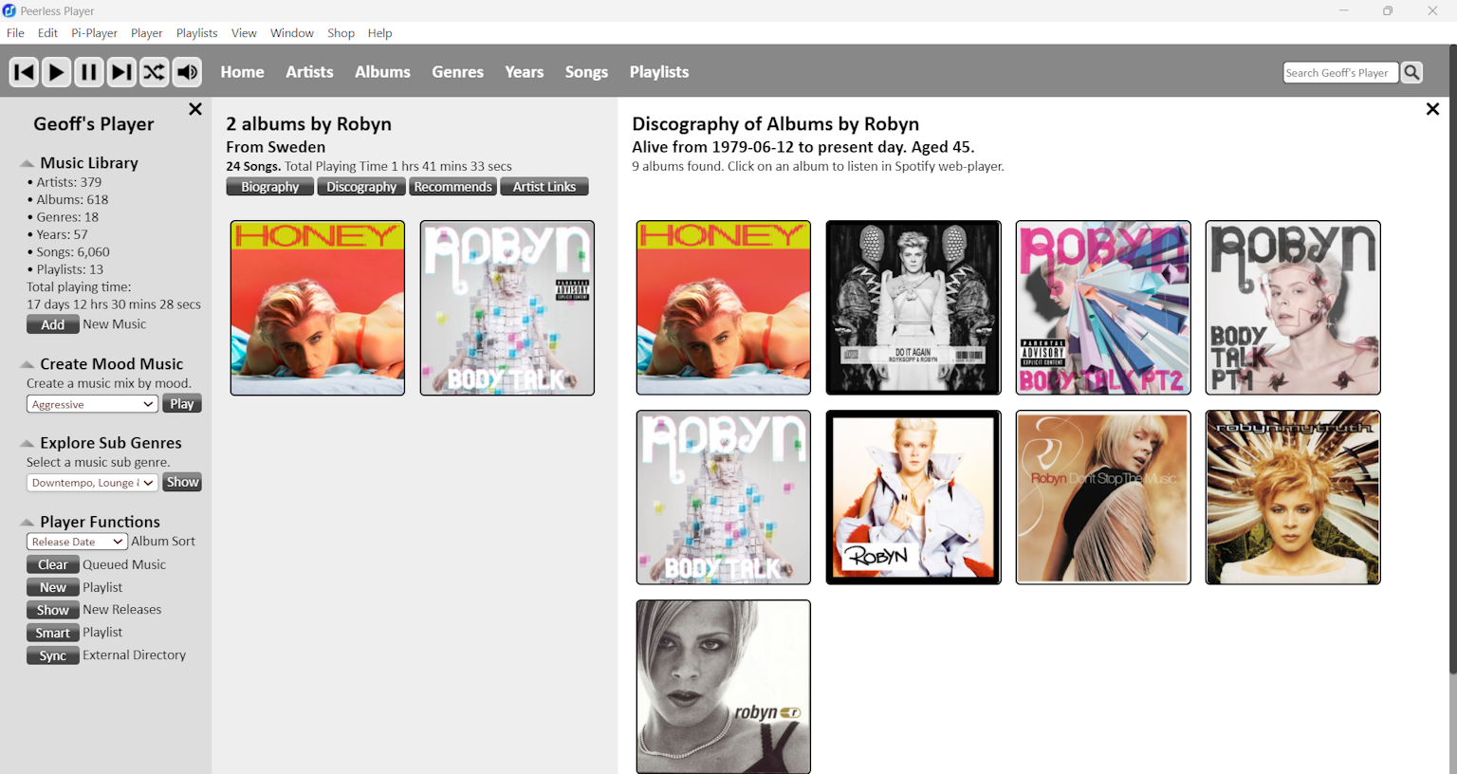Toggle the speaker mute button
Screen dimensions: 1457x774
187,72
